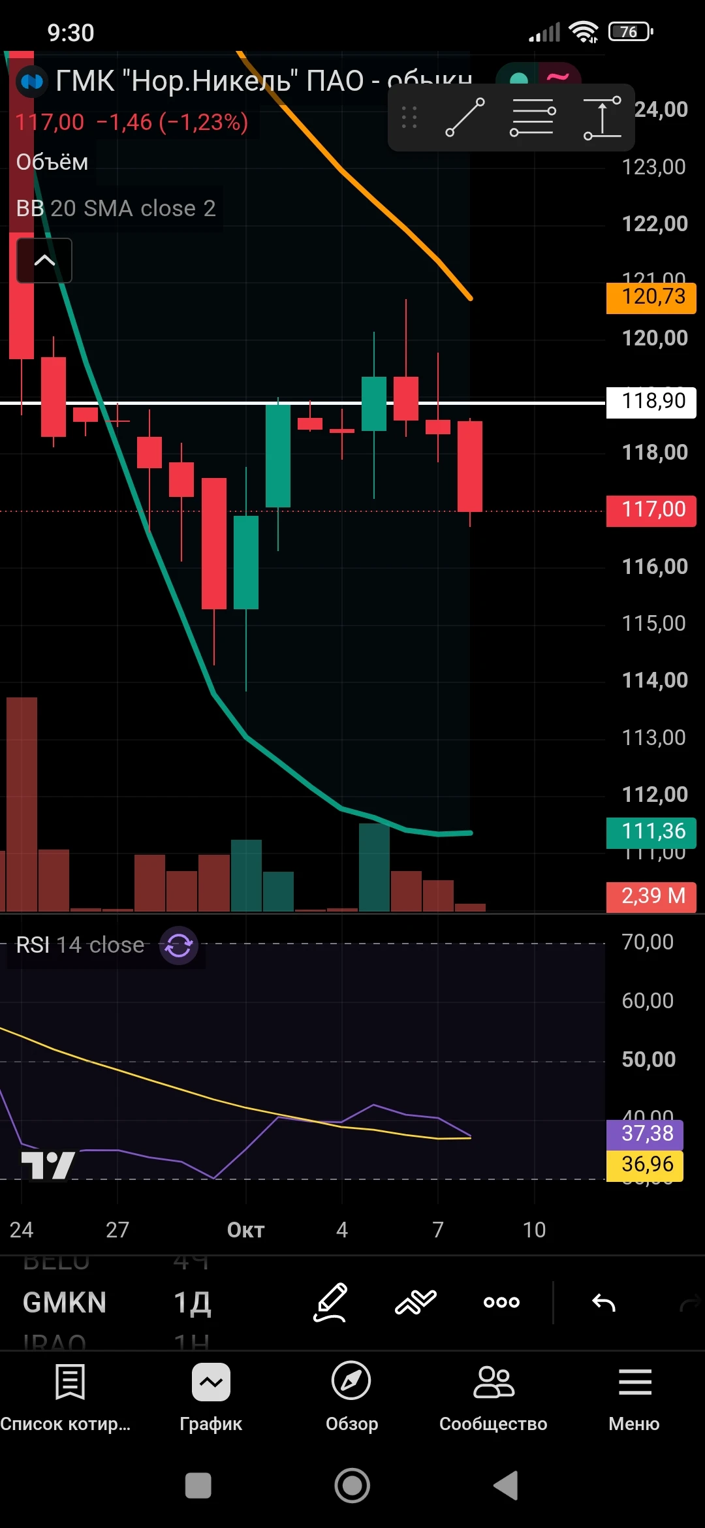Tap the yellow 36,96 RSI average label
The height and width of the screenshot is (1528, 705).
point(645,1165)
